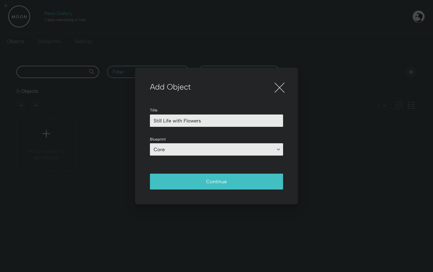Go to next page arrow
The height and width of the screenshot is (272, 433).
(x=35, y=105)
